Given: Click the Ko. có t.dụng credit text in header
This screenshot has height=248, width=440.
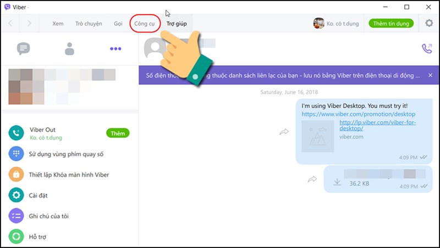Looking at the screenshot, I should [343, 24].
